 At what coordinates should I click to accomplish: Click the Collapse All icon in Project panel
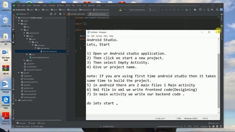(x=55, y=14)
